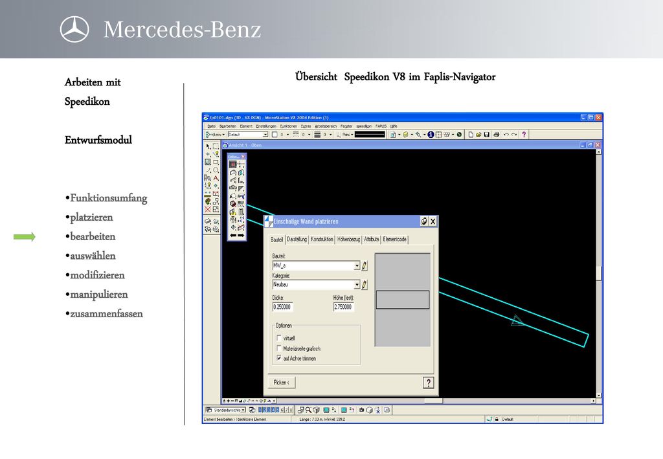The width and height of the screenshot is (663, 459).
Task: Create a new file with the blank page icon
Action: [x=471, y=135]
